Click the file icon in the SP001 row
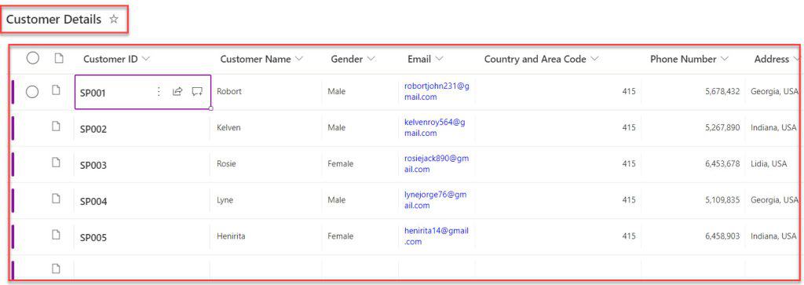 57,90
